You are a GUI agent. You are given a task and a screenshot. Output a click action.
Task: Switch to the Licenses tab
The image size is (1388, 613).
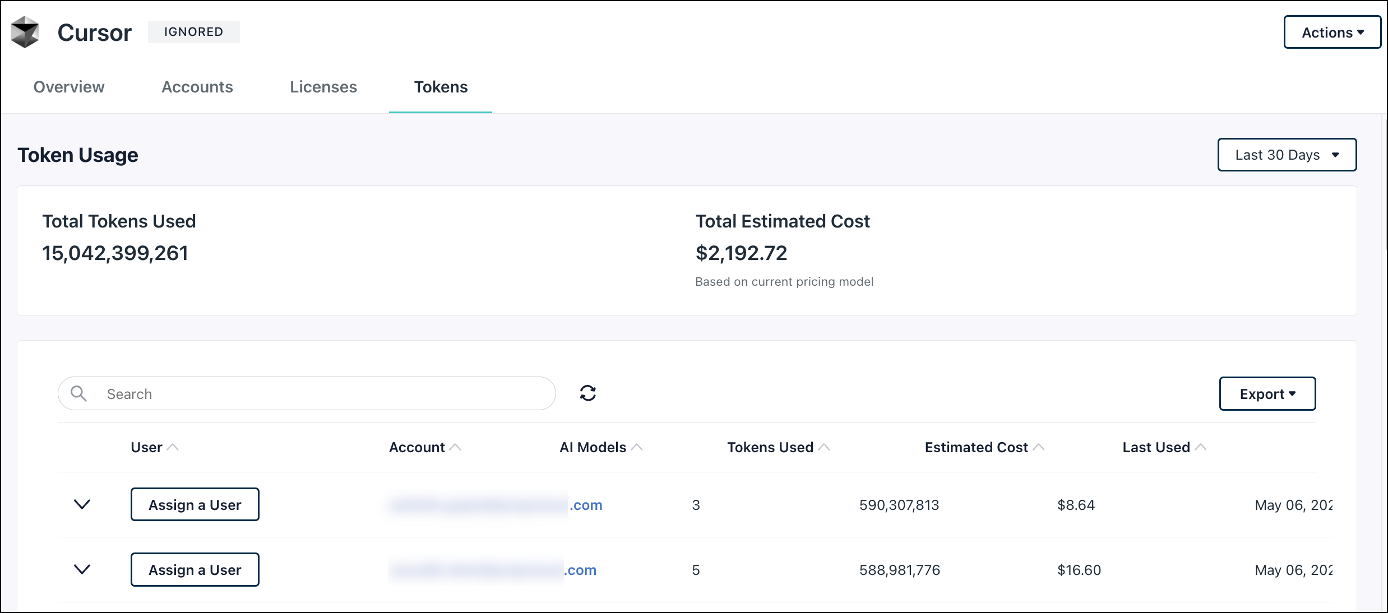pyautogui.click(x=323, y=87)
